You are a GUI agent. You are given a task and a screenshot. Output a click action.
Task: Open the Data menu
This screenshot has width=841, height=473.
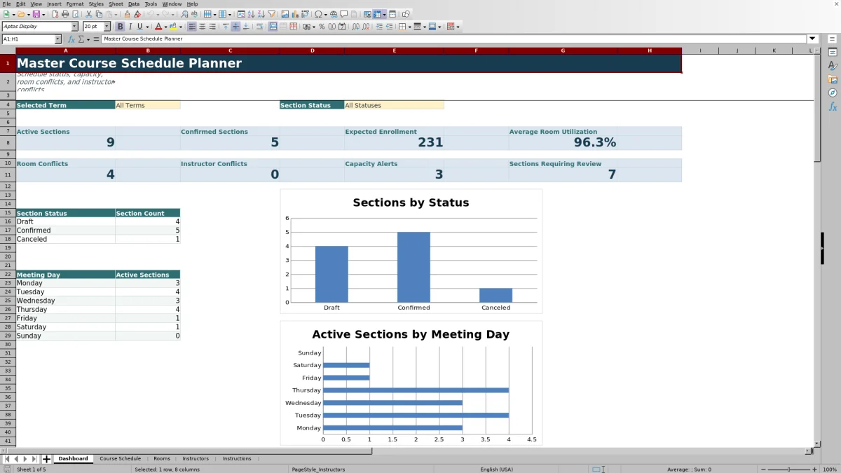coord(133,4)
